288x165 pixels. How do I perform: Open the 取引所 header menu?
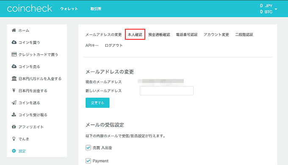point(96,9)
